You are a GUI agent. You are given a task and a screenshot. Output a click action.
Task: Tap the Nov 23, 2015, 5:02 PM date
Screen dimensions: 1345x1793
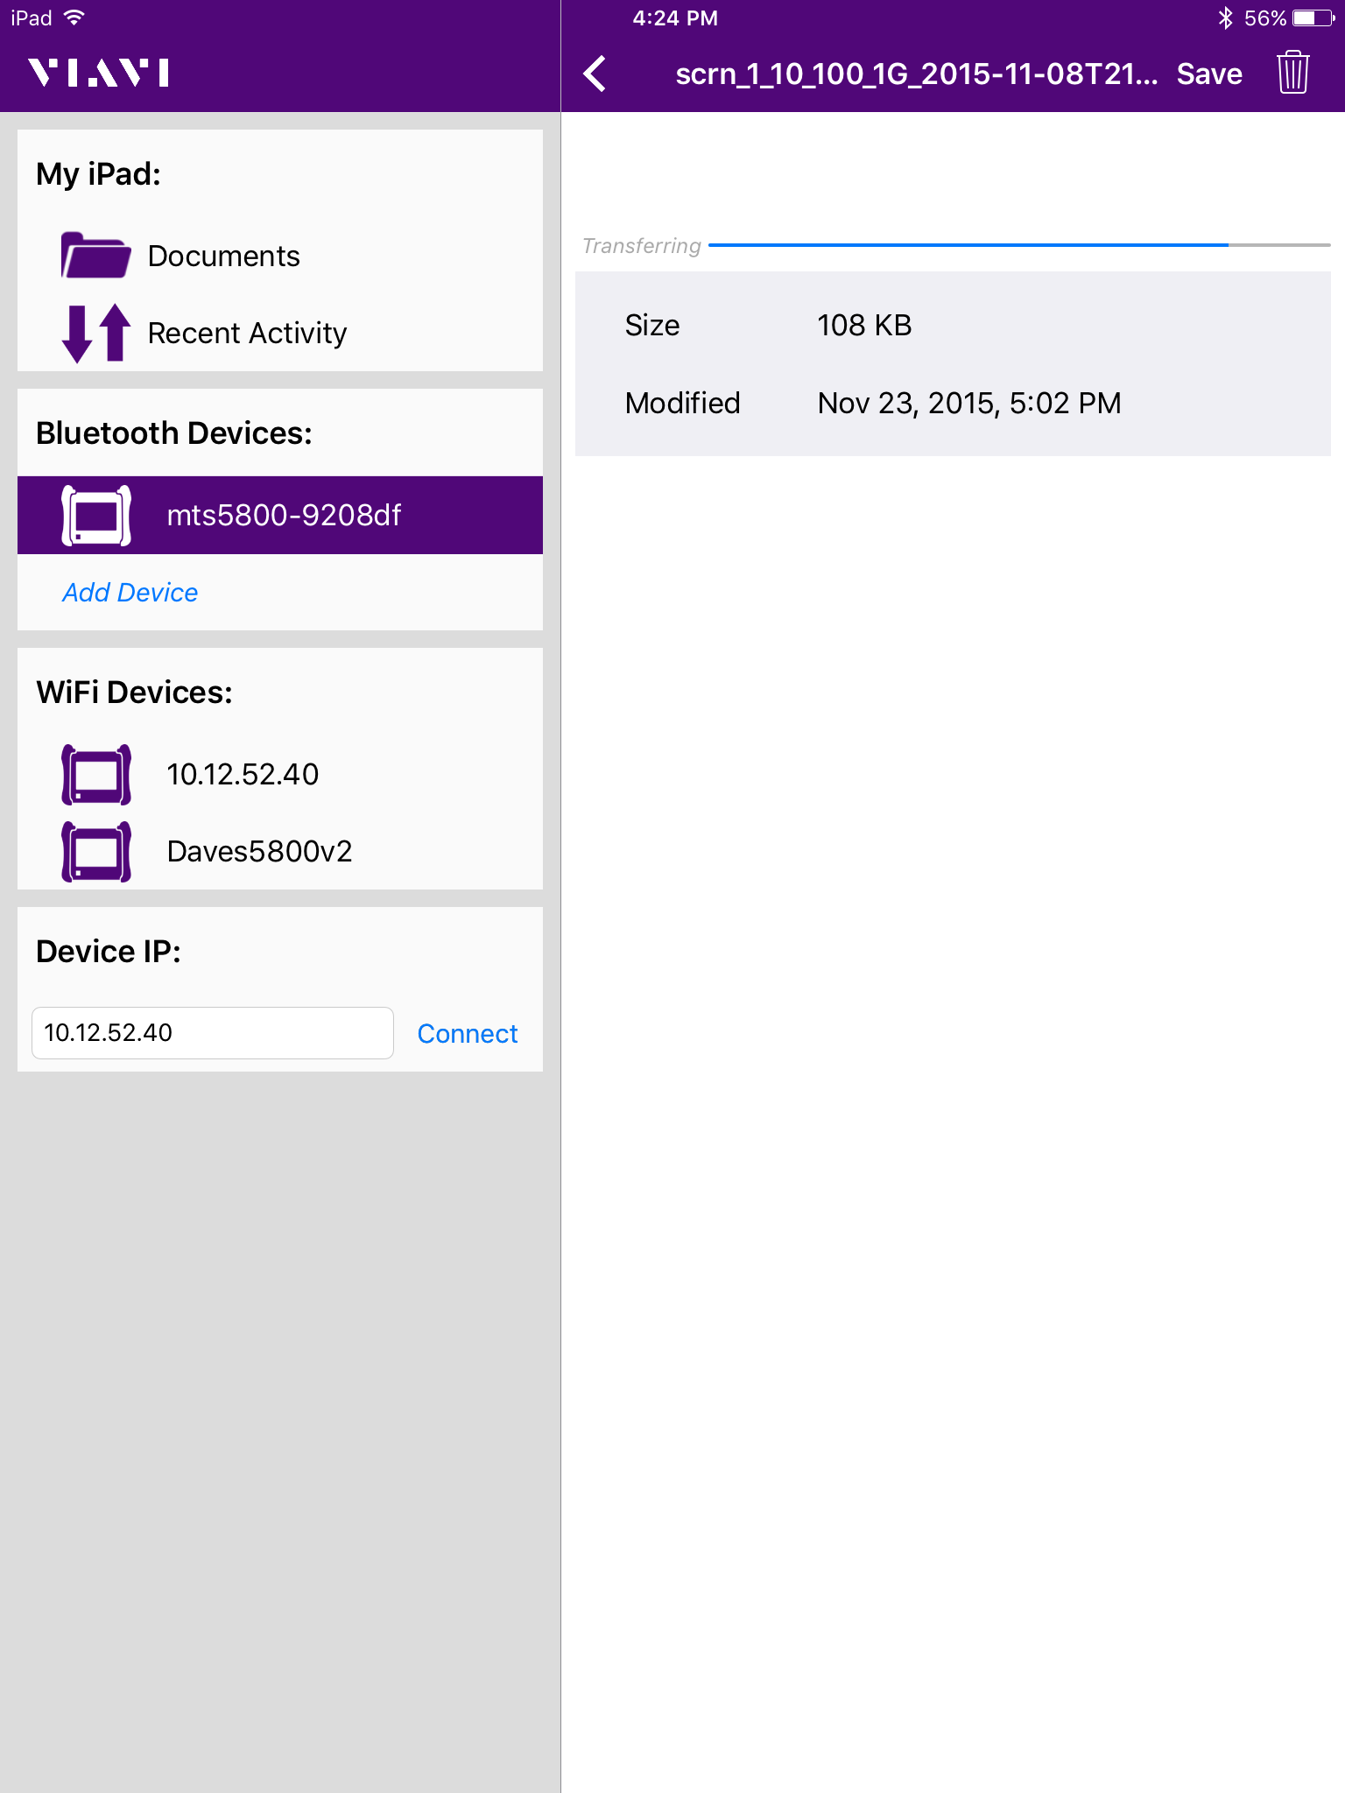969,403
